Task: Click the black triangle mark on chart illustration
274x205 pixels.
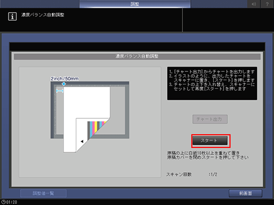Action: click(x=82, y=141)
